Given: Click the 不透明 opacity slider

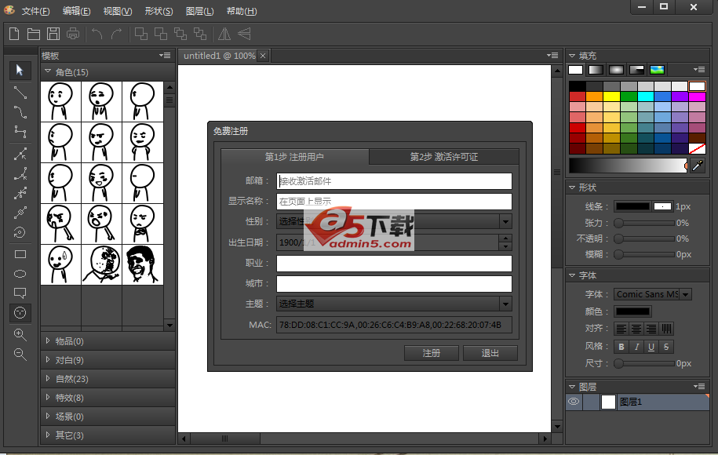Looking at the screenshot, I should [x=643, y=238].
